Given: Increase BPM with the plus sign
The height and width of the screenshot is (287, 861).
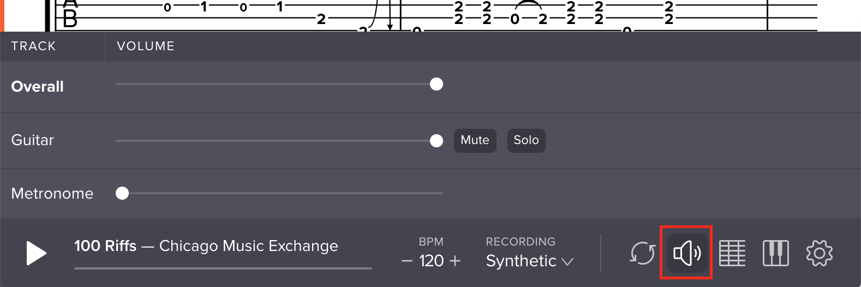Looking at the screenshot, I should tap(455, 261).
